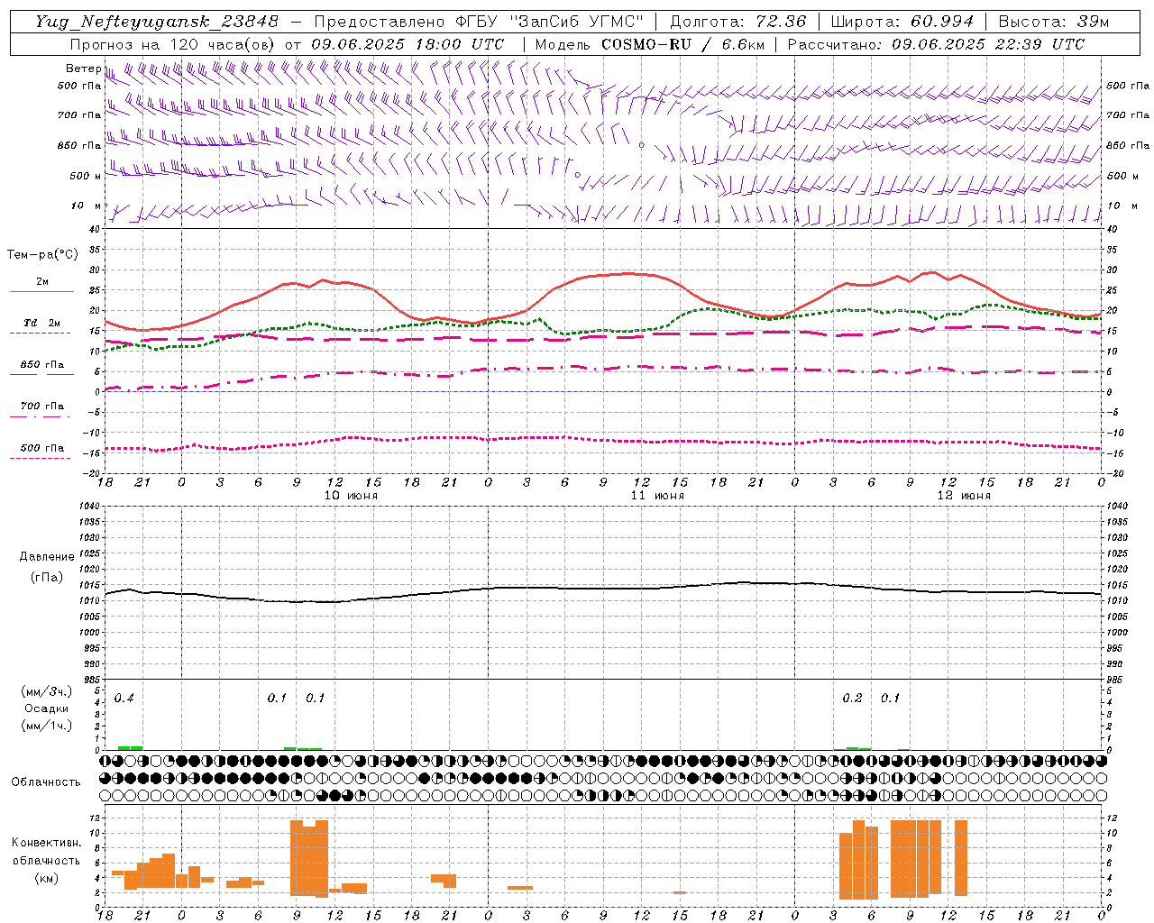Screen dimensions: 1154x923
Task: Click the Осадки precipitation label
Action: (47, 708)
